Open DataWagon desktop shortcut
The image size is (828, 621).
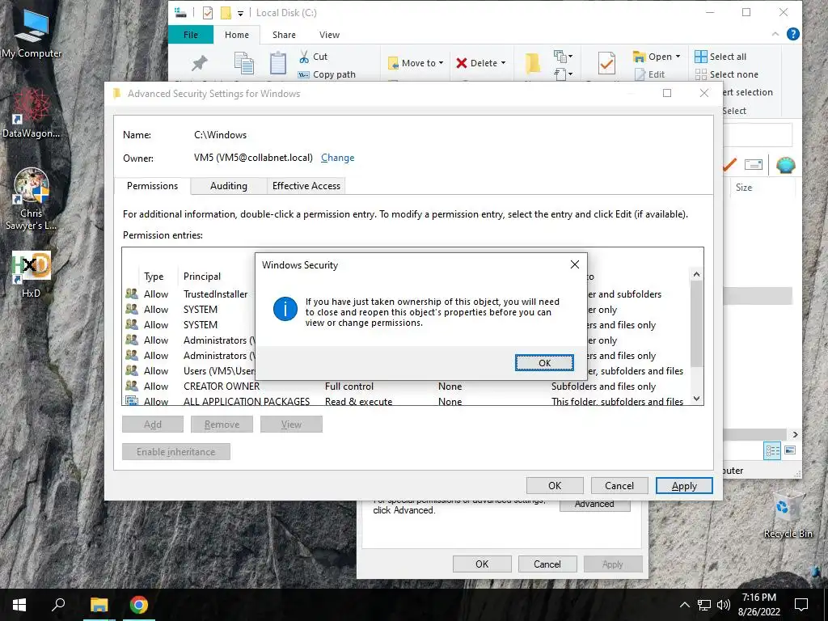point(32,113)
